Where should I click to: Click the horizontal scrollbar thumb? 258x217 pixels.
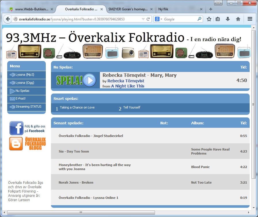[81, 212]
